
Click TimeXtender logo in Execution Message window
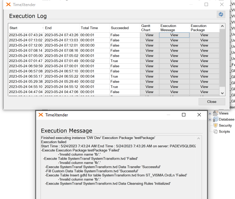[41, 115]
